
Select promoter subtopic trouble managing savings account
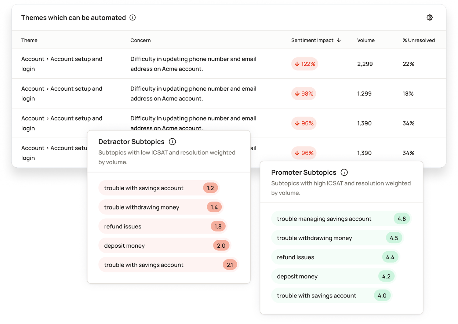(324, 219)
